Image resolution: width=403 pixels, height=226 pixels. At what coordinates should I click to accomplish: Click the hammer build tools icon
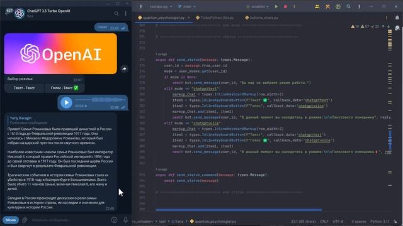327,7
